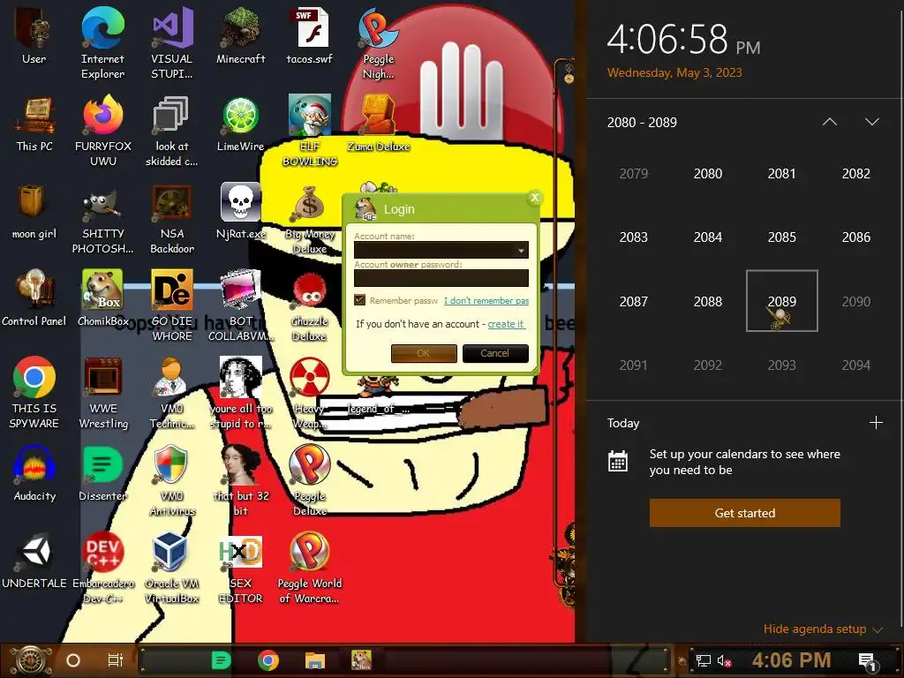Open the Peggle Nights desktop icon
Screen dimensions: 904x678
pyautogui.click(x=378, y=43)
